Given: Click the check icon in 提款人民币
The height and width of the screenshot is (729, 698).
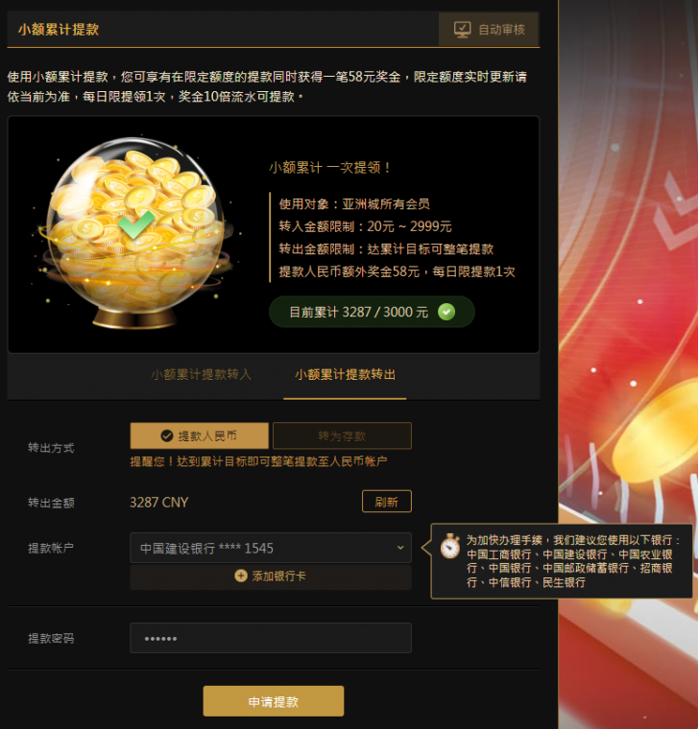Looking at the screenshot, I should click(x=167, y=435).
